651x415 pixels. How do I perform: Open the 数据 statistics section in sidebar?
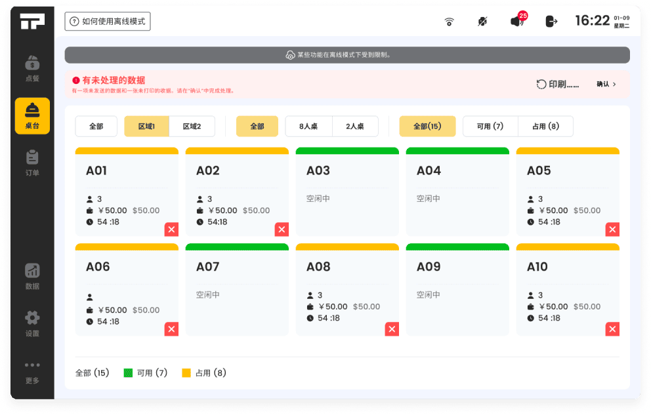[x=32, y=276]
